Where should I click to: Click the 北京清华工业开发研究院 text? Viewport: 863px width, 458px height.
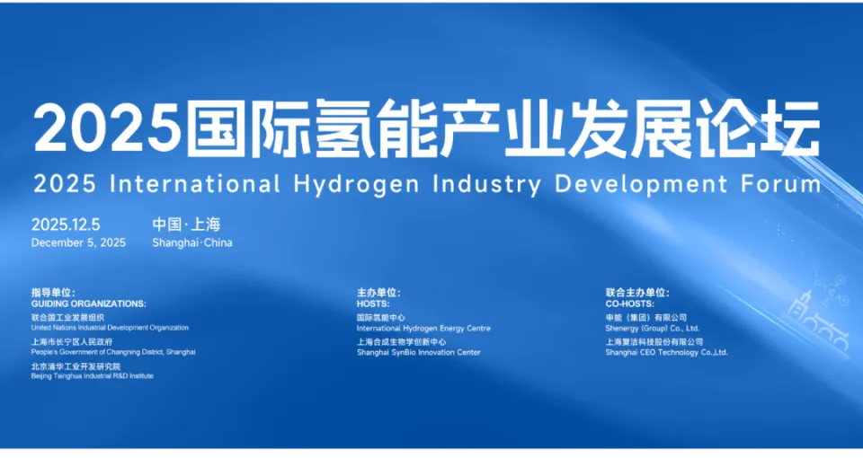(x=76, y=366)
